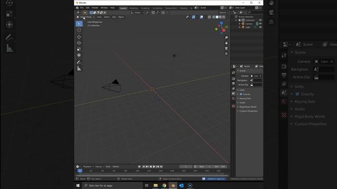Toggle auto keying record button
Screen dimensions: 337x189
[139, 166]
